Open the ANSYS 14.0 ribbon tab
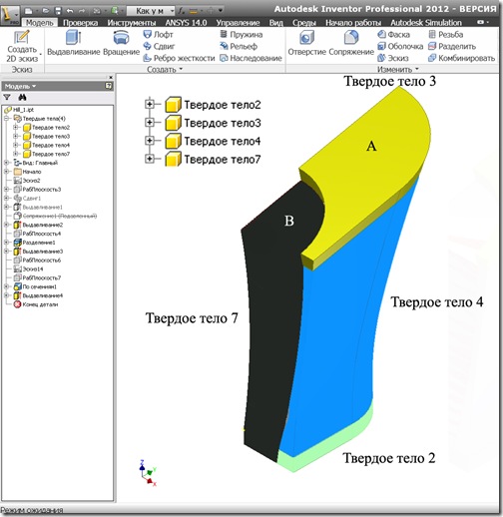Screen dimensions: 503x517 point(186,23)
